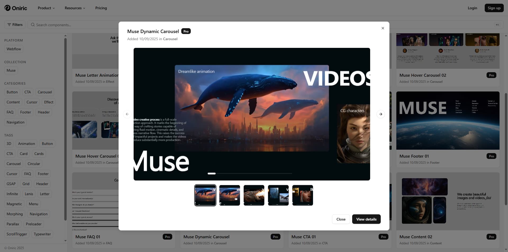Click the sidebar scroll-up arrow

pyautogui.click(x=65, y=35)
